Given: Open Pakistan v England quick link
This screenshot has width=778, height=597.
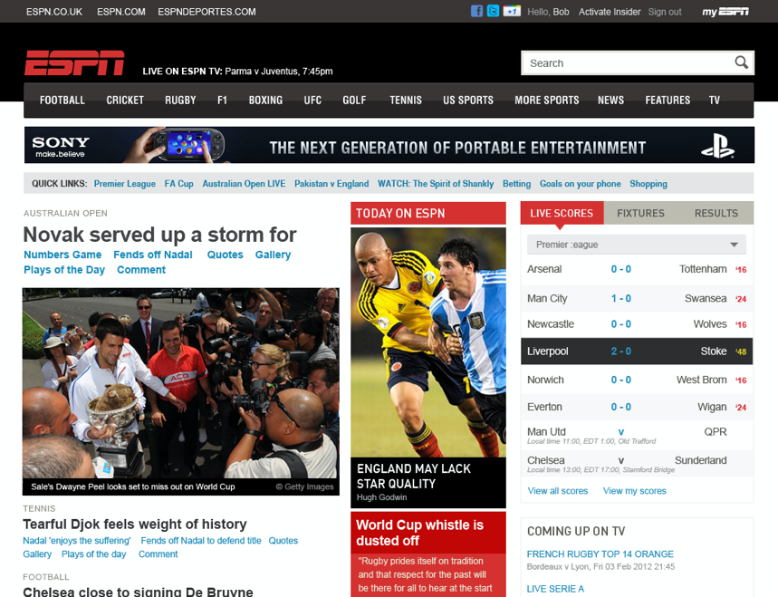Looking at the screenshot, I should [331, 184].
